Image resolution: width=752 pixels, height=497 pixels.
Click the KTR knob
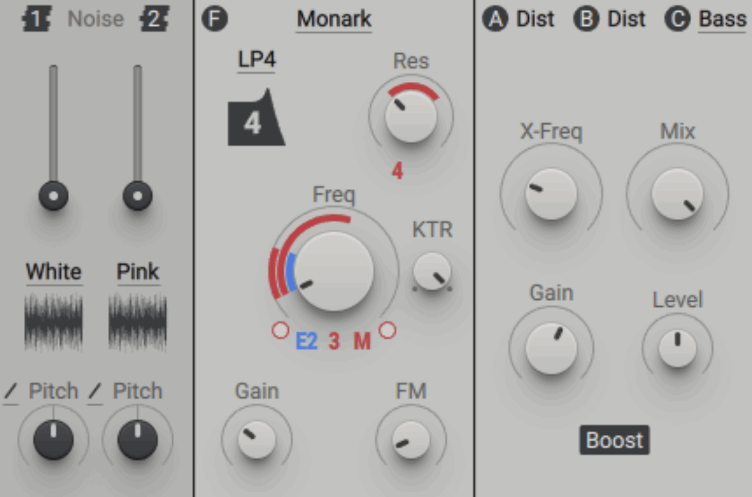[x=432, y=271]
